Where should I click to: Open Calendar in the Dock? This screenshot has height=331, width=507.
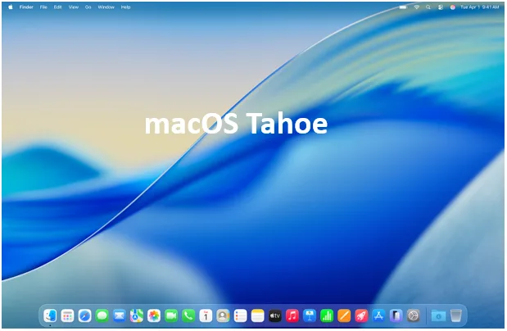(x=206, y=315)
